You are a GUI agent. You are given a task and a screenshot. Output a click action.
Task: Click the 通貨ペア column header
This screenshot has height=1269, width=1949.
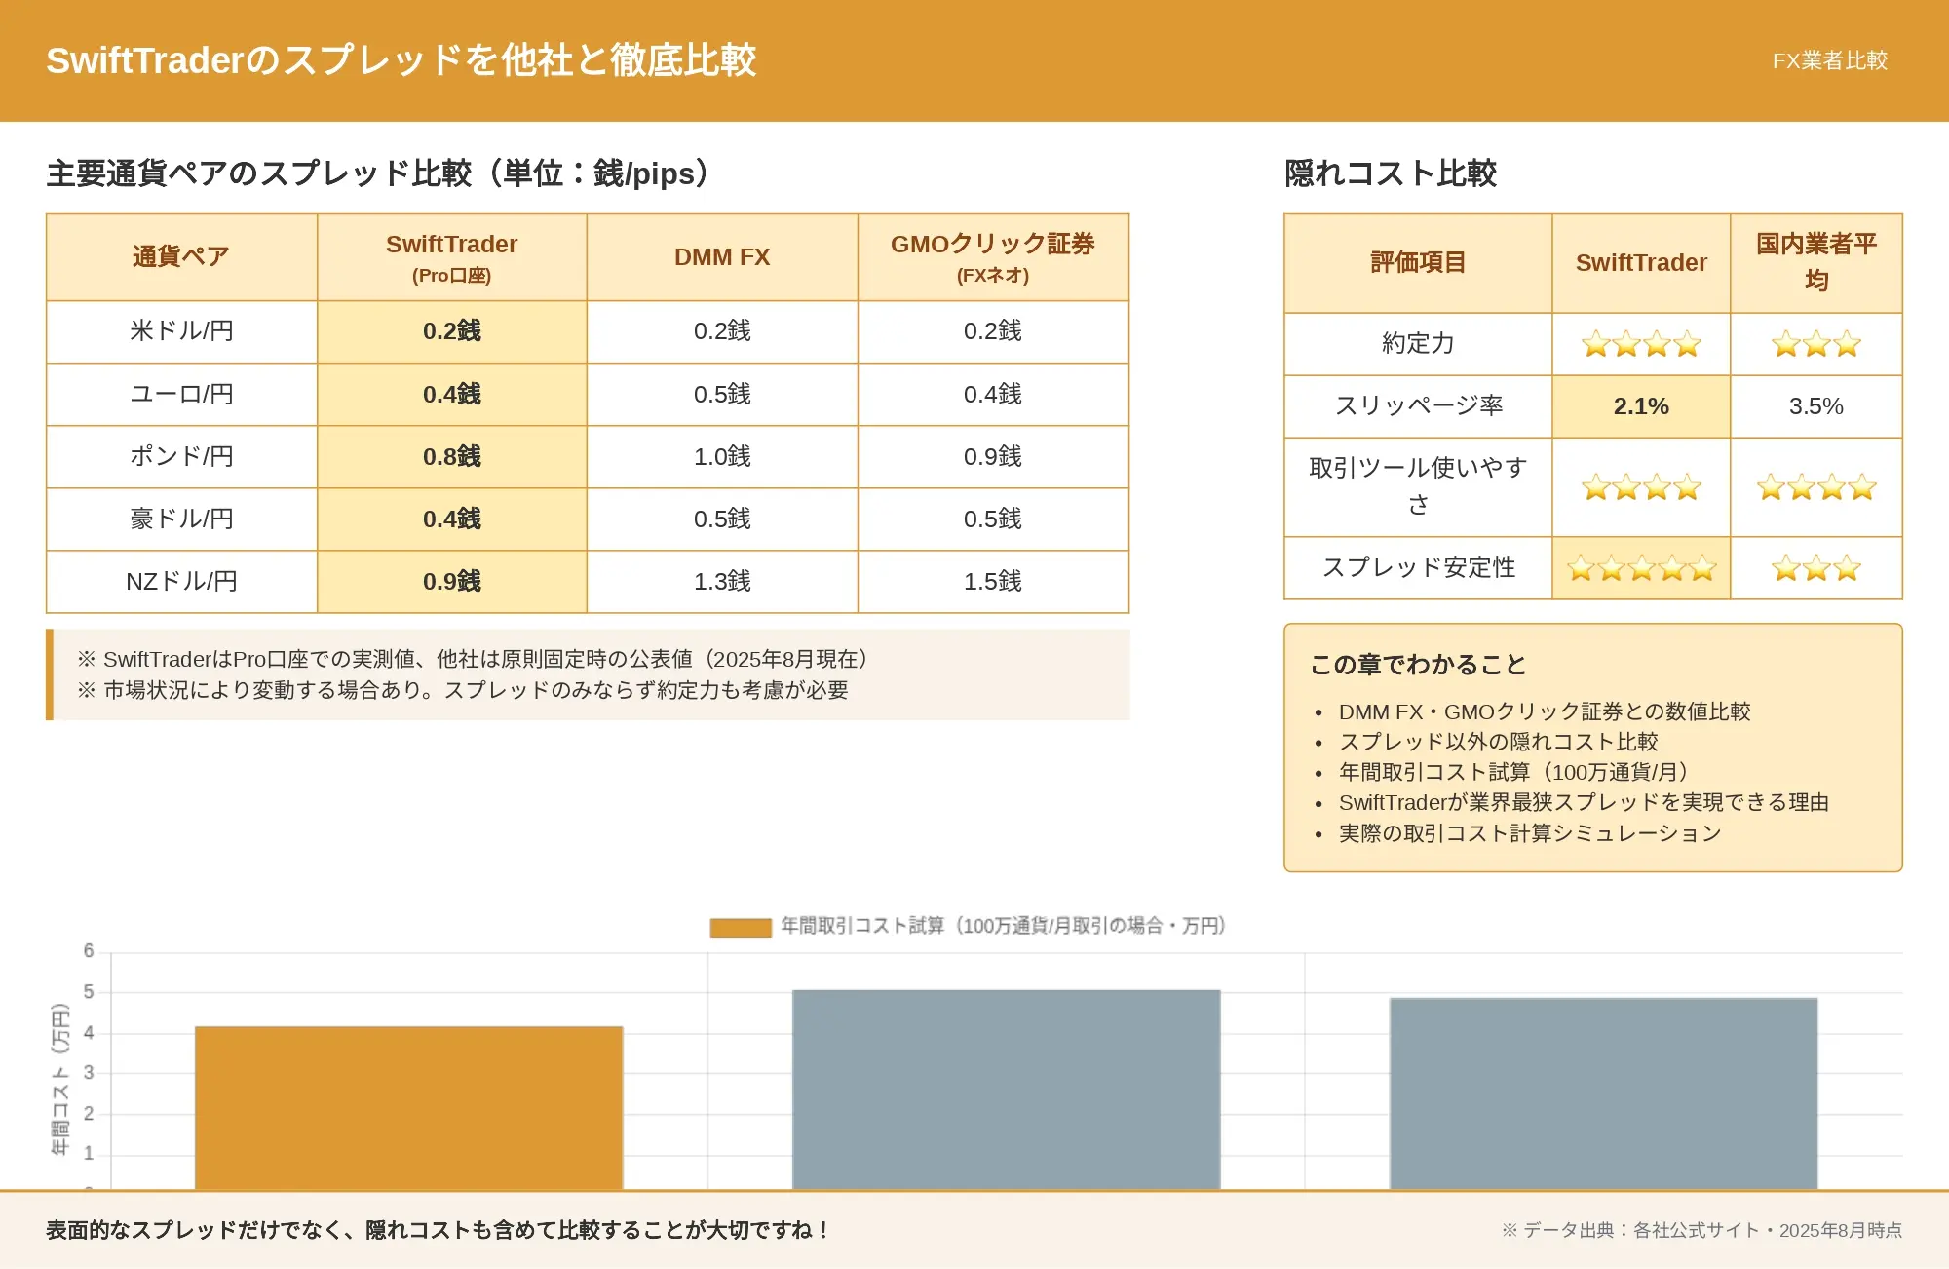tap(181, 257)
